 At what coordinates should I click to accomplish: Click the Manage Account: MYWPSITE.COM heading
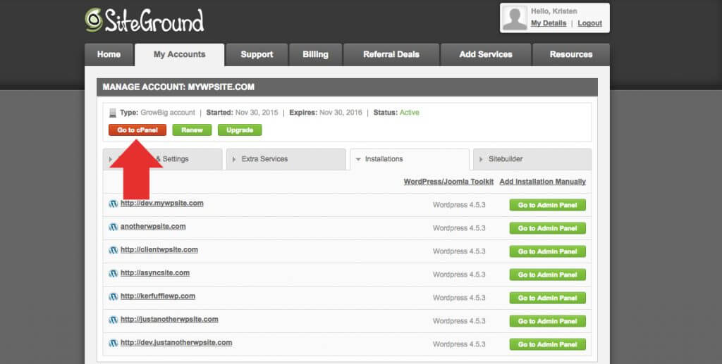click(x=178, y=87)
